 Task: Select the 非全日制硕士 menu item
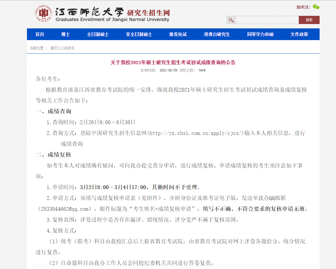pyautogui.click(x=139, y=34)
